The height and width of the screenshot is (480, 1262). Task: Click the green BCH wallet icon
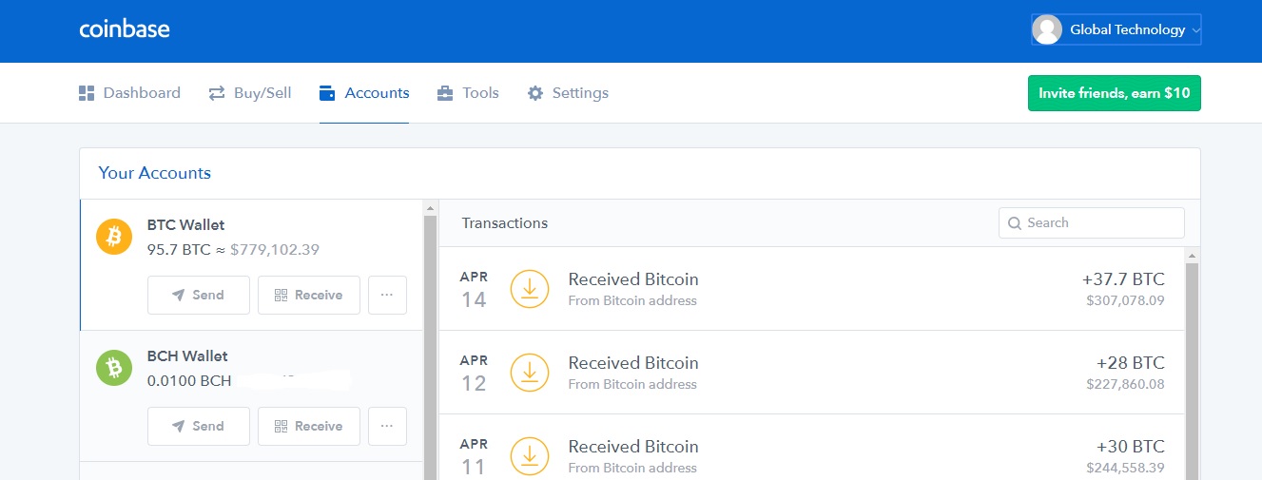pos(114,368)
